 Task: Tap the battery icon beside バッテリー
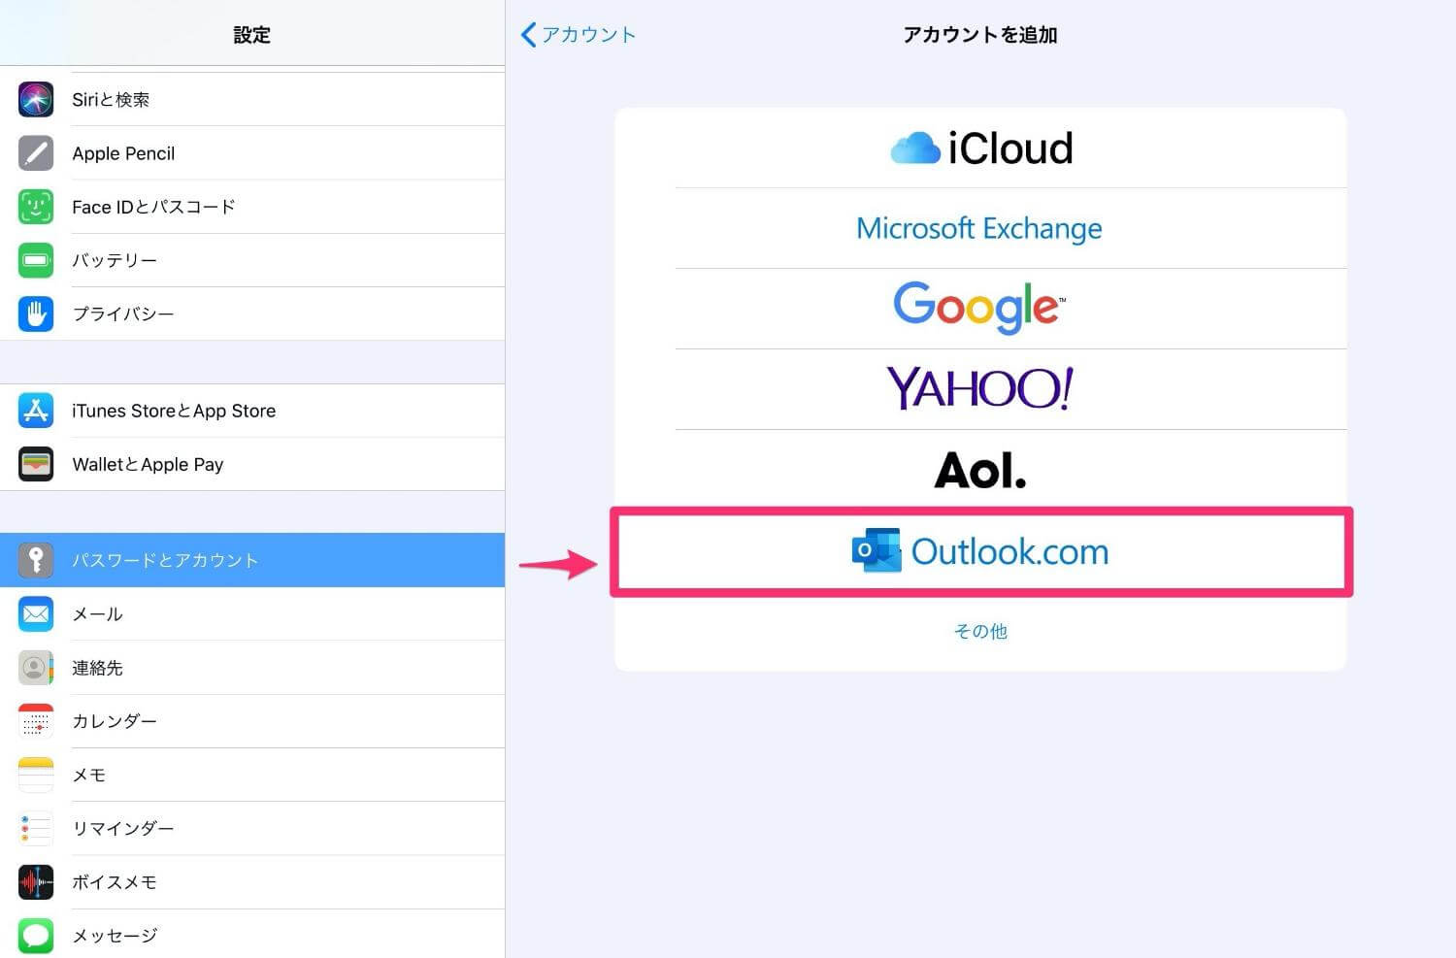tap(36, 260)
